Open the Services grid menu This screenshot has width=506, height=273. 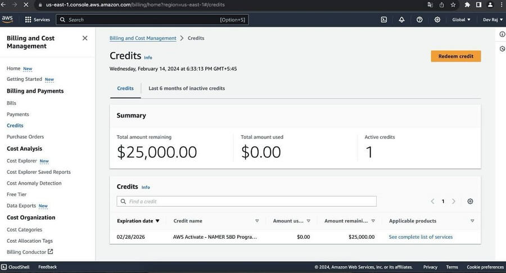click(x=38, y=20)
